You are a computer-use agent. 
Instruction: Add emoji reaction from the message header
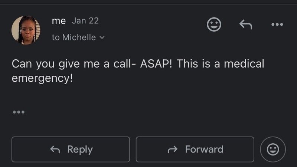[214, 24]
